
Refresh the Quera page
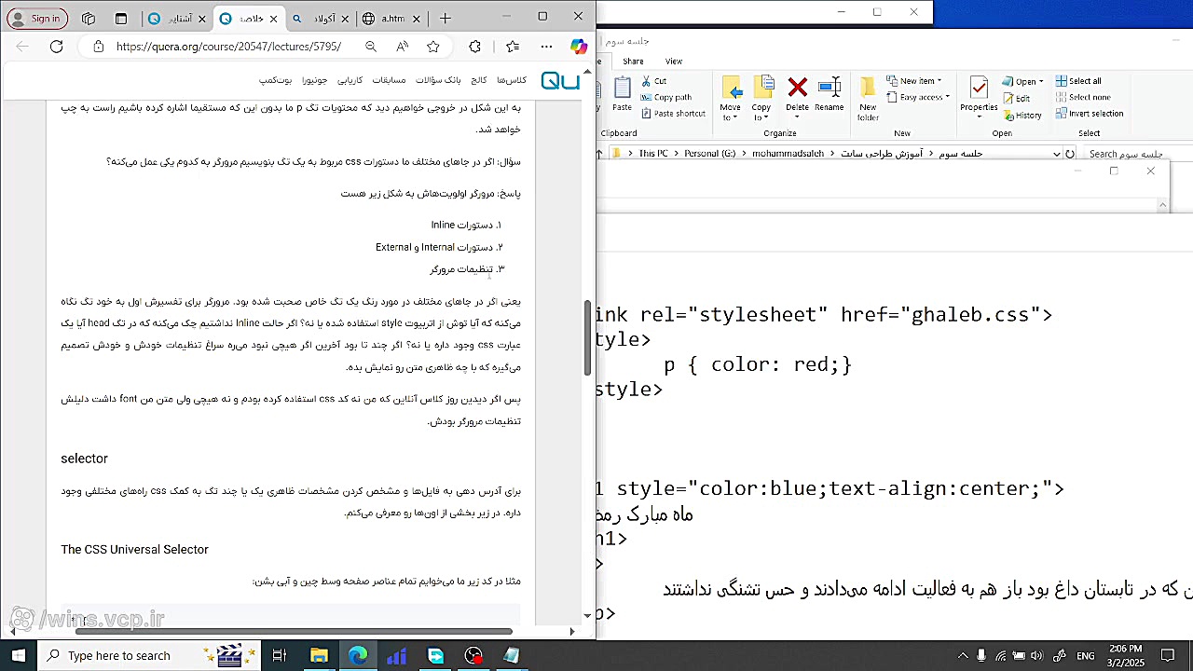[56, 47]
